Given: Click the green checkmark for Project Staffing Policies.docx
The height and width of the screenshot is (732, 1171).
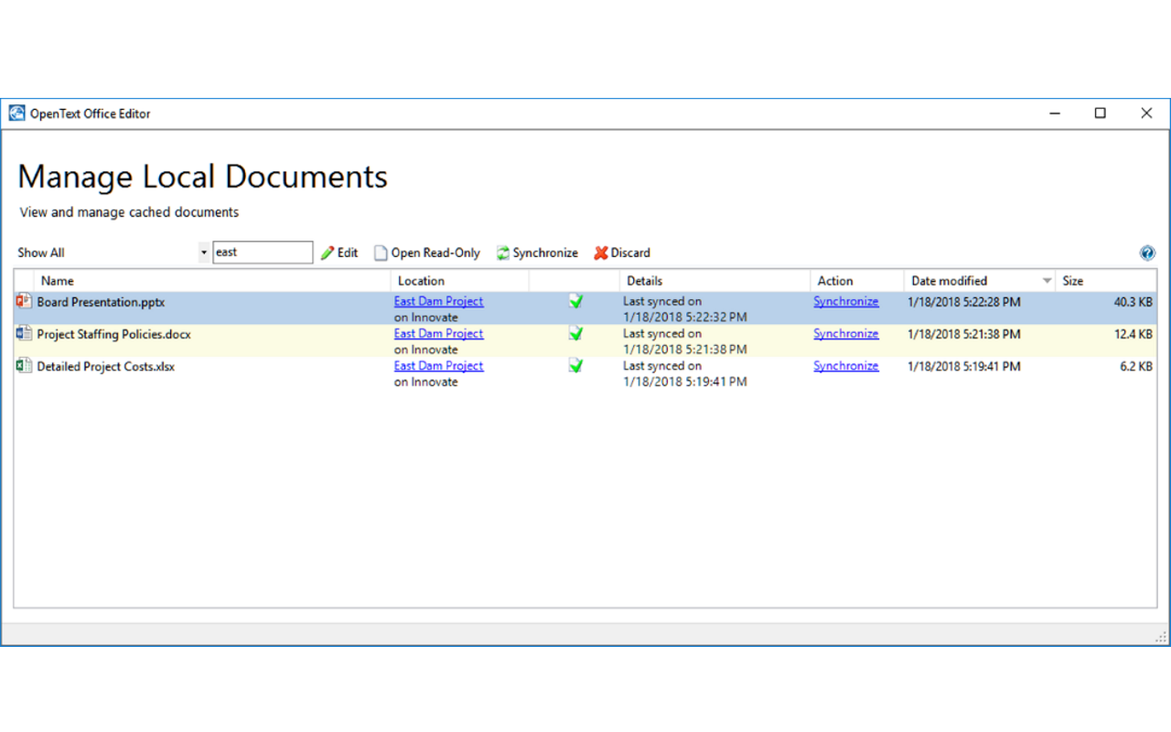Looking at the screenshot, I should [575, 334].
